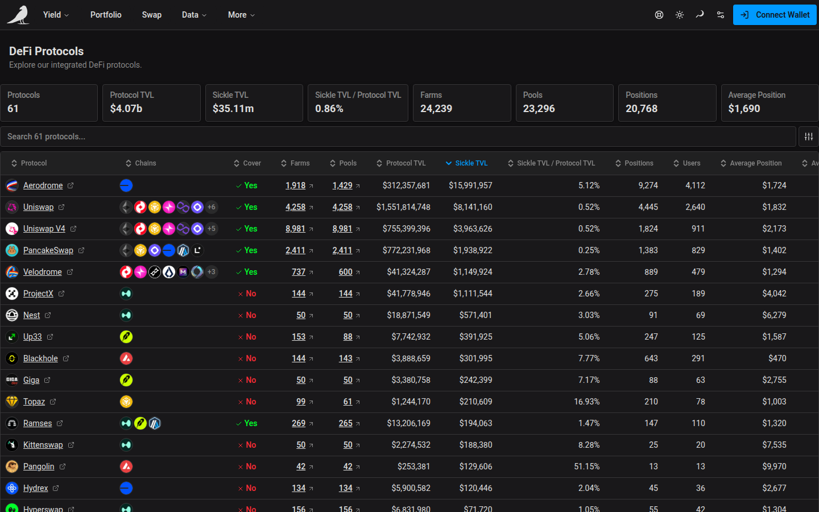Sort by the Users column header
Viewport: 819px width, 512px height.
click(686, 163)
